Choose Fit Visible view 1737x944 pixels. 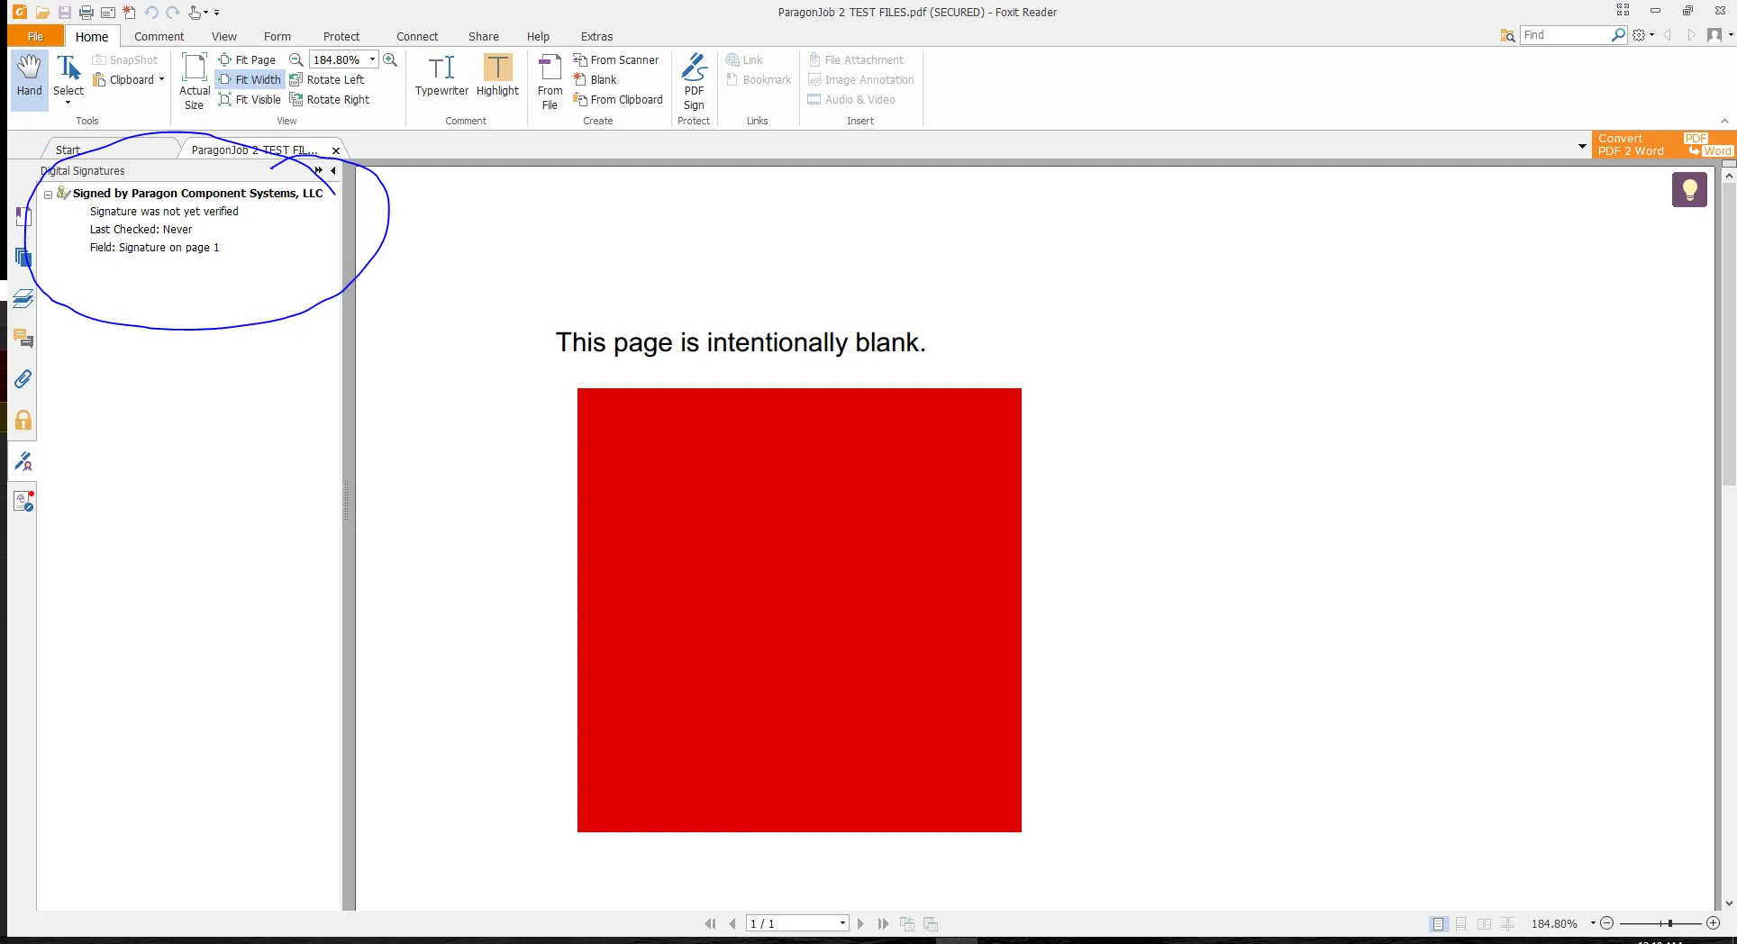point(250,100)
